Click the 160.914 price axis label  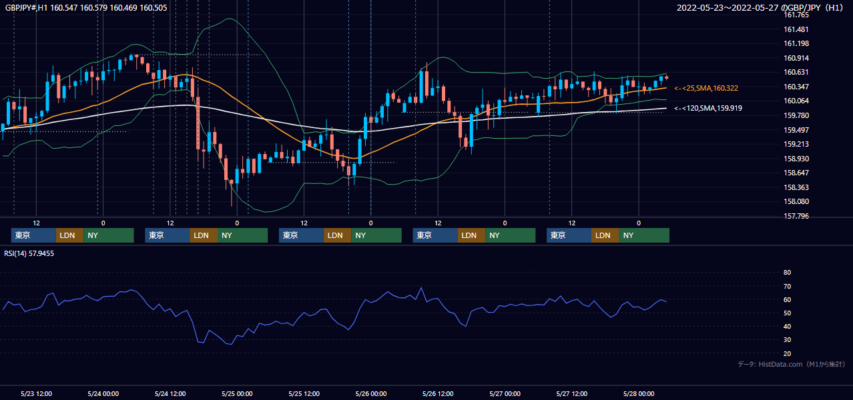pos(796,58)
